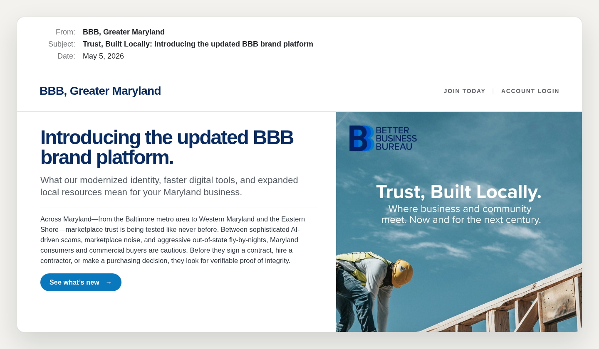The width and height of the screenshot is (599, 349).
Task: Click the See what's new button
Action: click(x=81, y=282)
